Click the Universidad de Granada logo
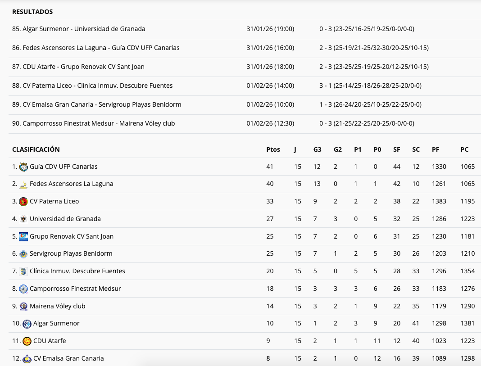Image resolution: width=481 pixels, height=366 pixels. tap(23, 219)
